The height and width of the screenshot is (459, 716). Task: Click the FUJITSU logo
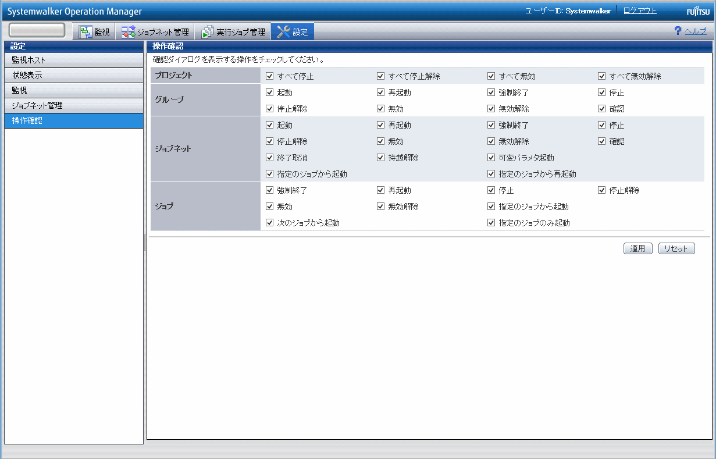[697, 12]
